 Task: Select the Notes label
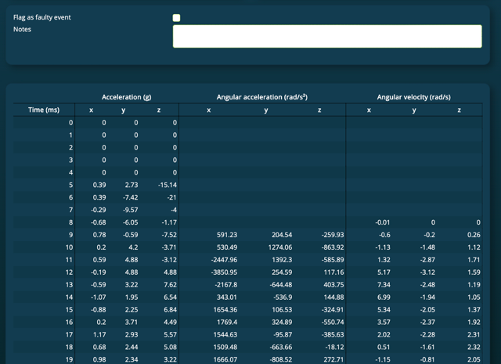click(x=22, y=30)
